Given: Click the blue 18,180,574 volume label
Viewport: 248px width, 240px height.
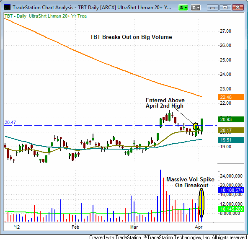Looking at the screenshot, I should coord(231,190).
